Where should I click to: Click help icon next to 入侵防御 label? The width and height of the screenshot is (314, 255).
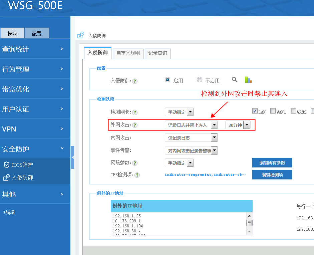tap(135, 81)
